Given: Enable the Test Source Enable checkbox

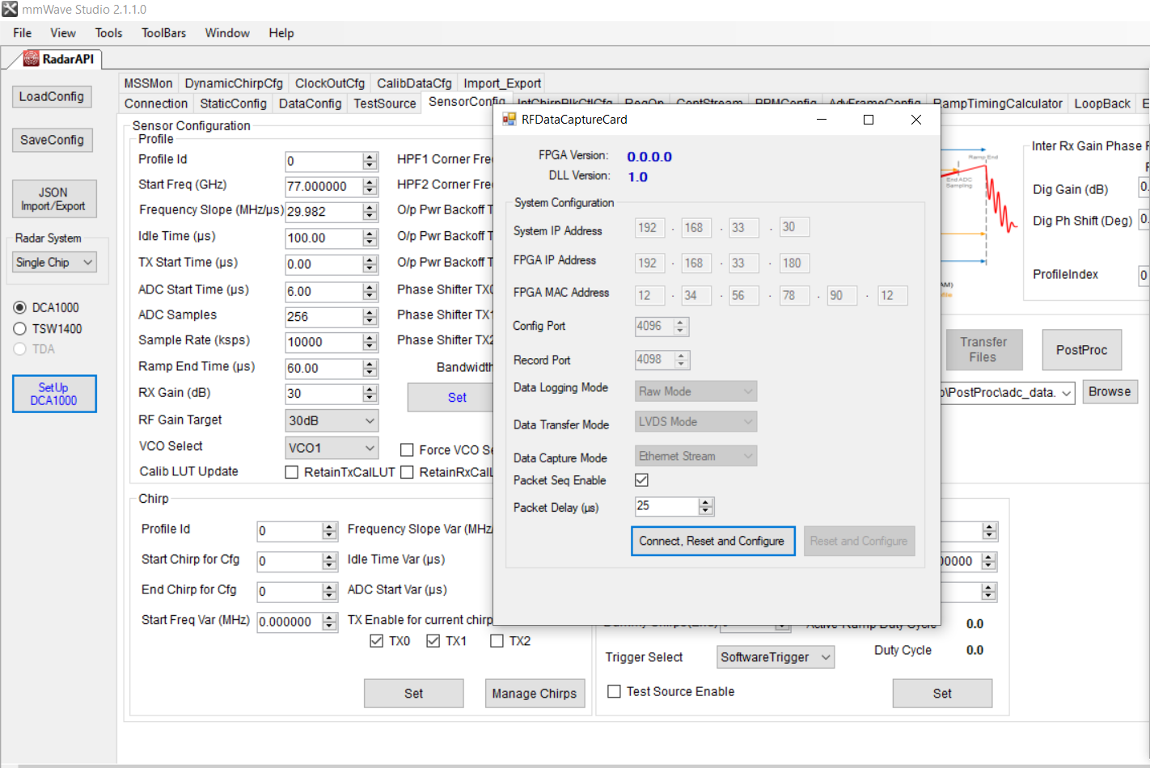Looking at the screenshot, I should pos(614,691).
